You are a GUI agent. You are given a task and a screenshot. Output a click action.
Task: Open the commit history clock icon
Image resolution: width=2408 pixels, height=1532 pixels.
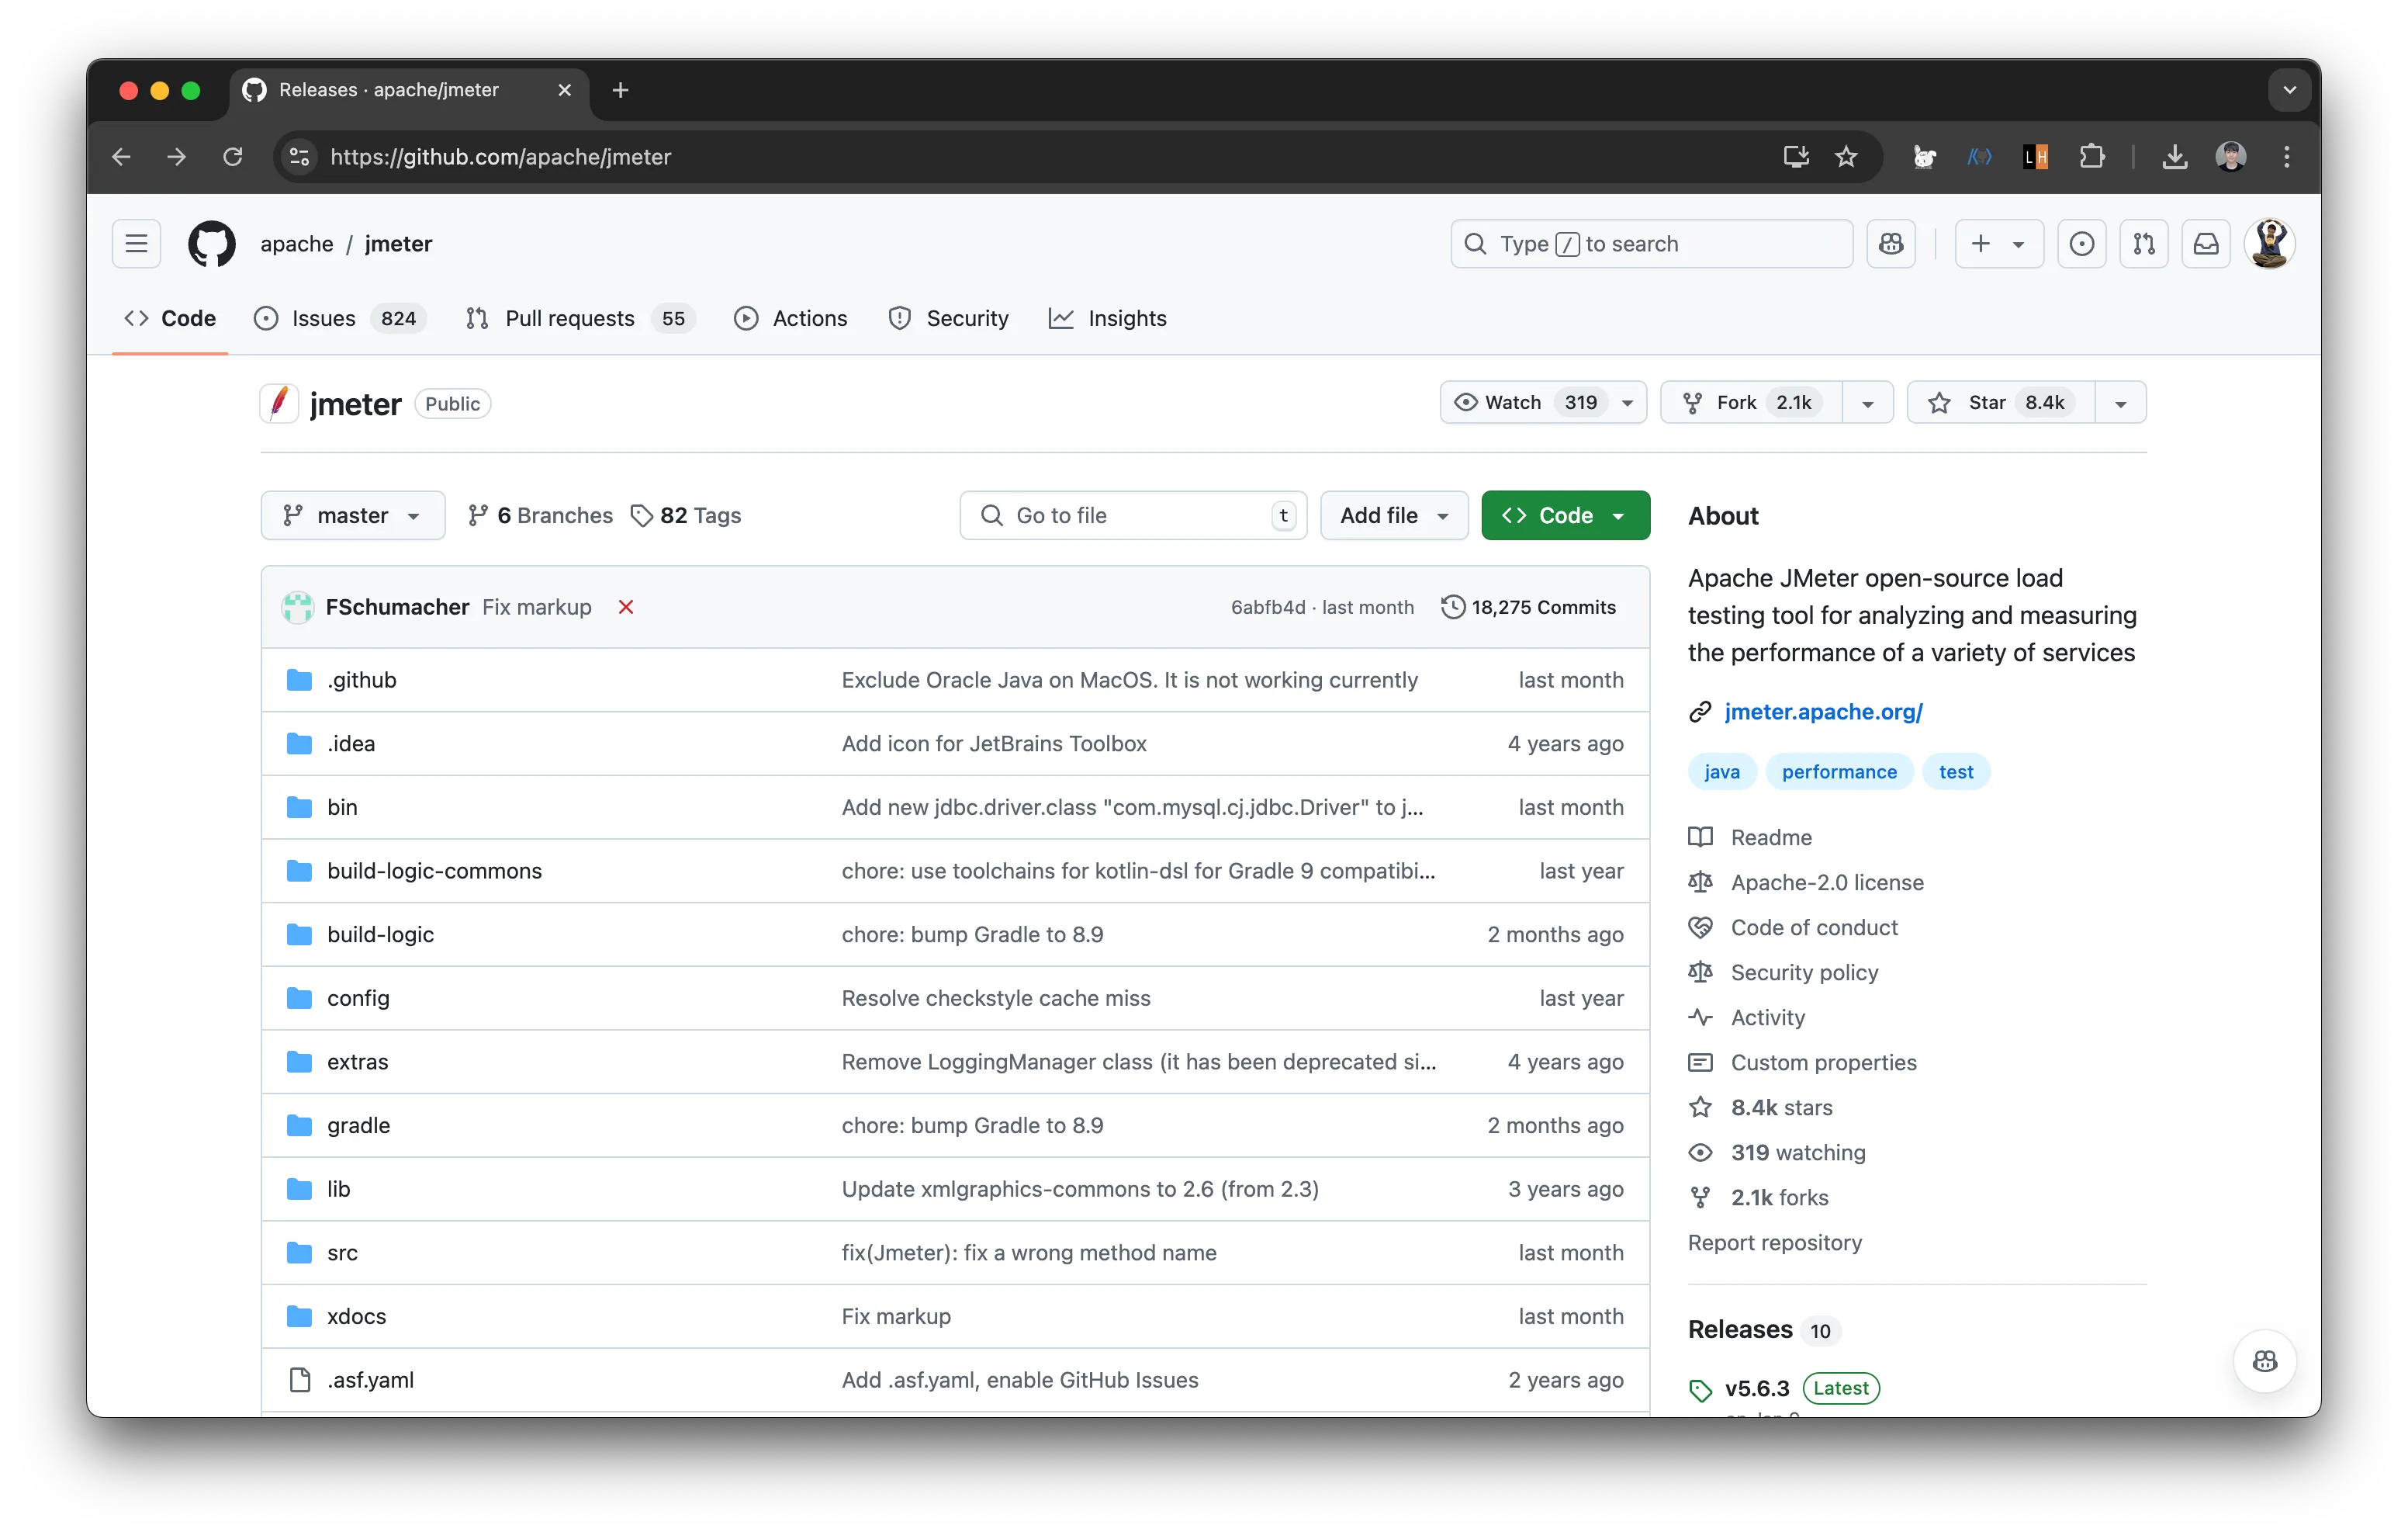(1452, 608)
